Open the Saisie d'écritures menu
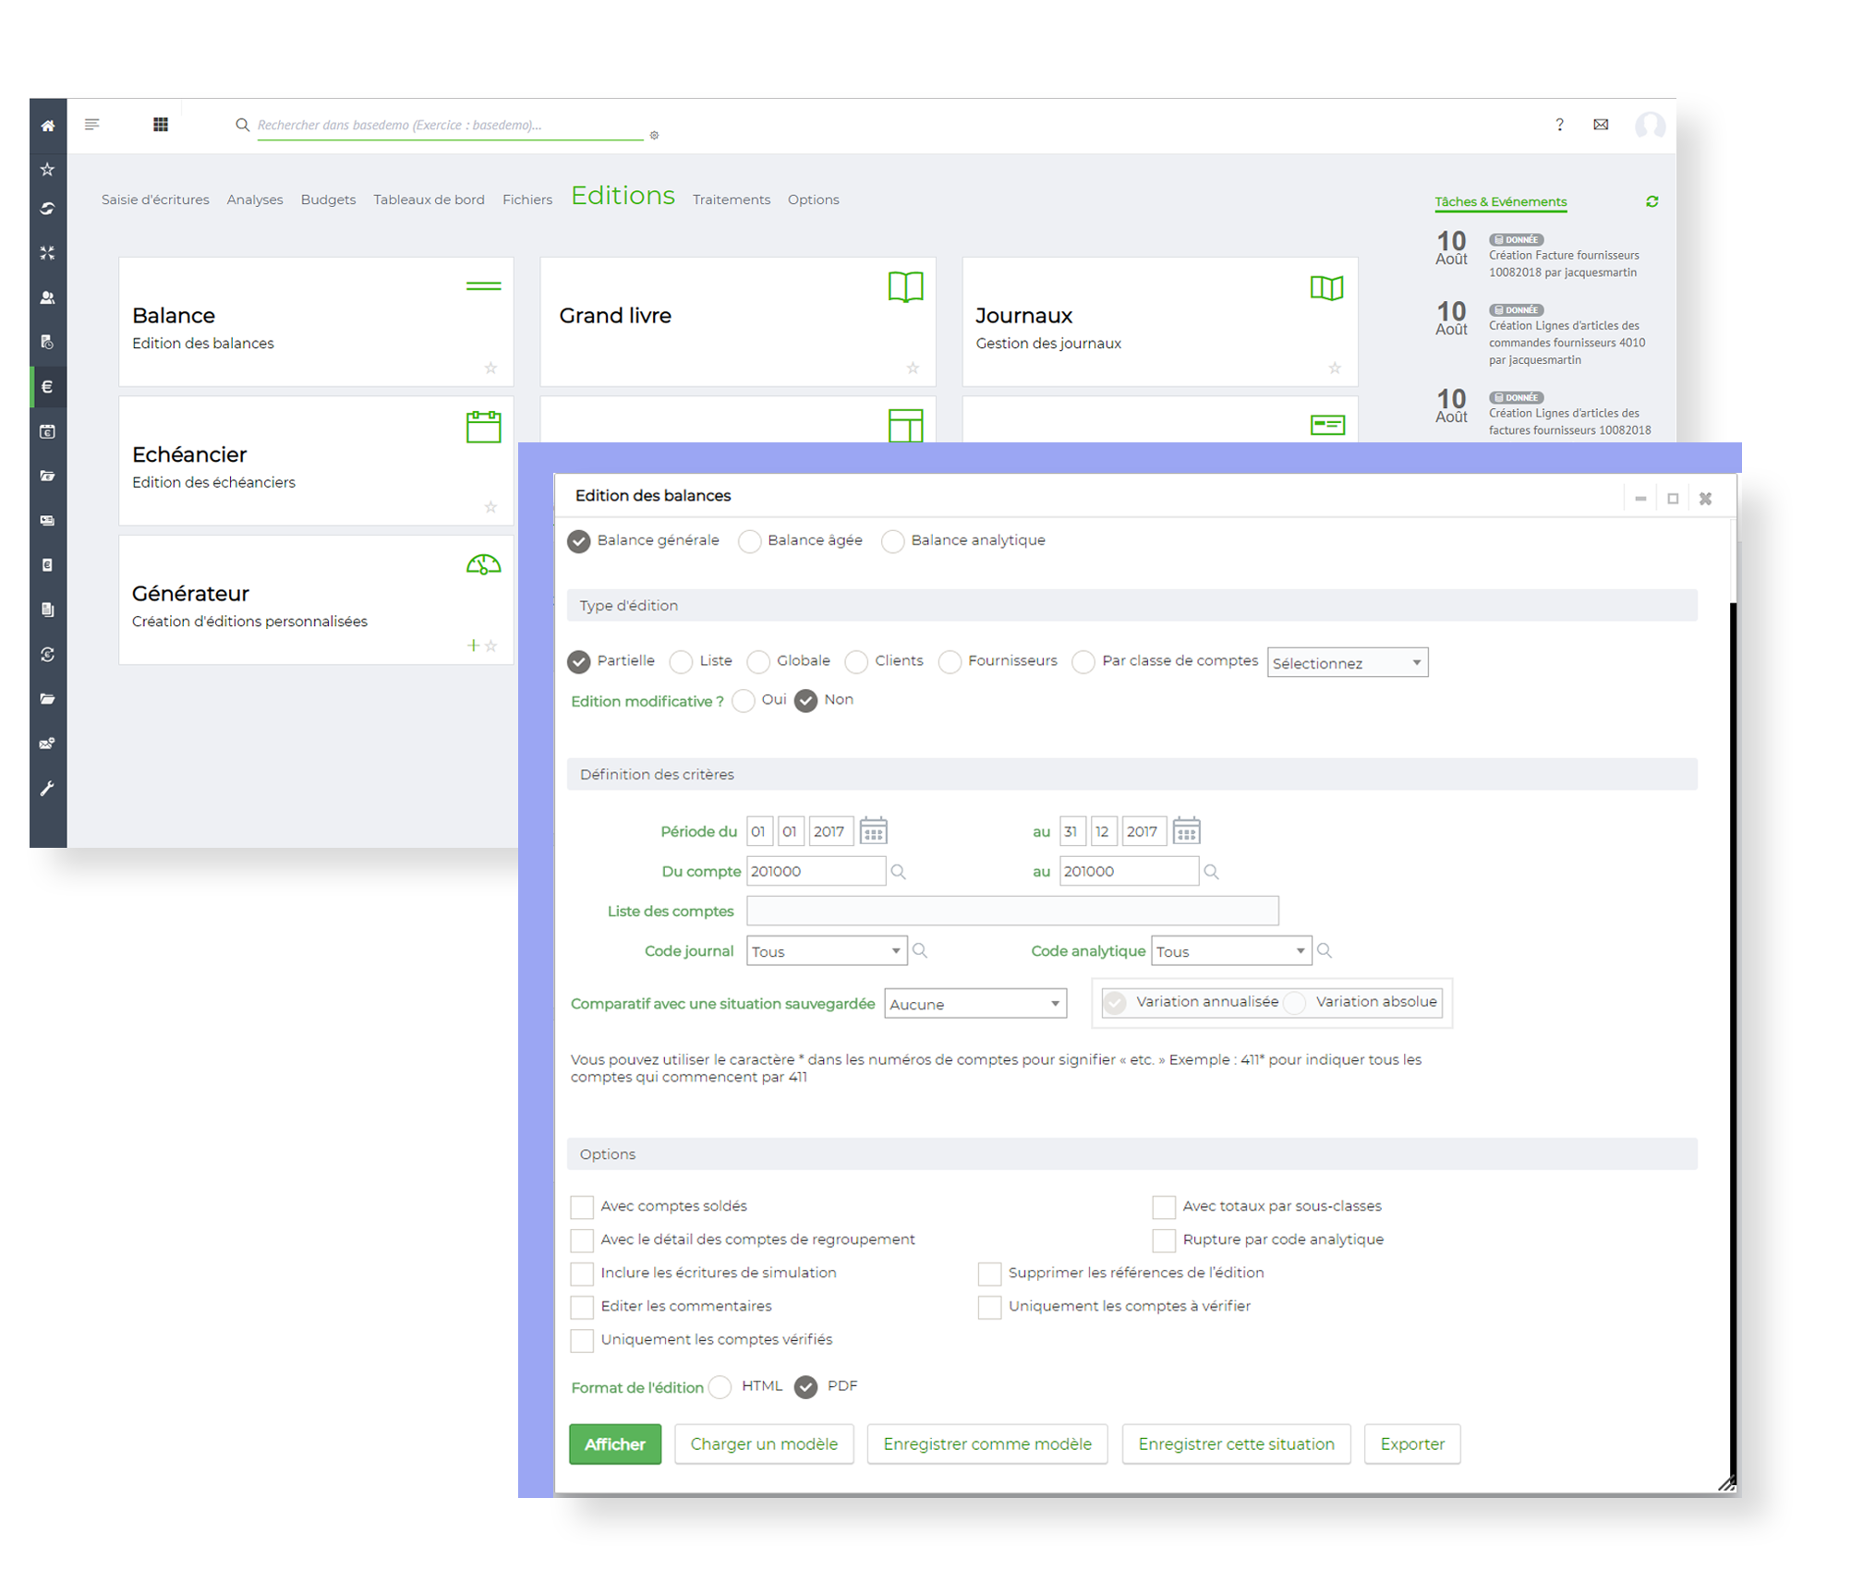This screenshot has height=1594, width=1851. (155, 199)
